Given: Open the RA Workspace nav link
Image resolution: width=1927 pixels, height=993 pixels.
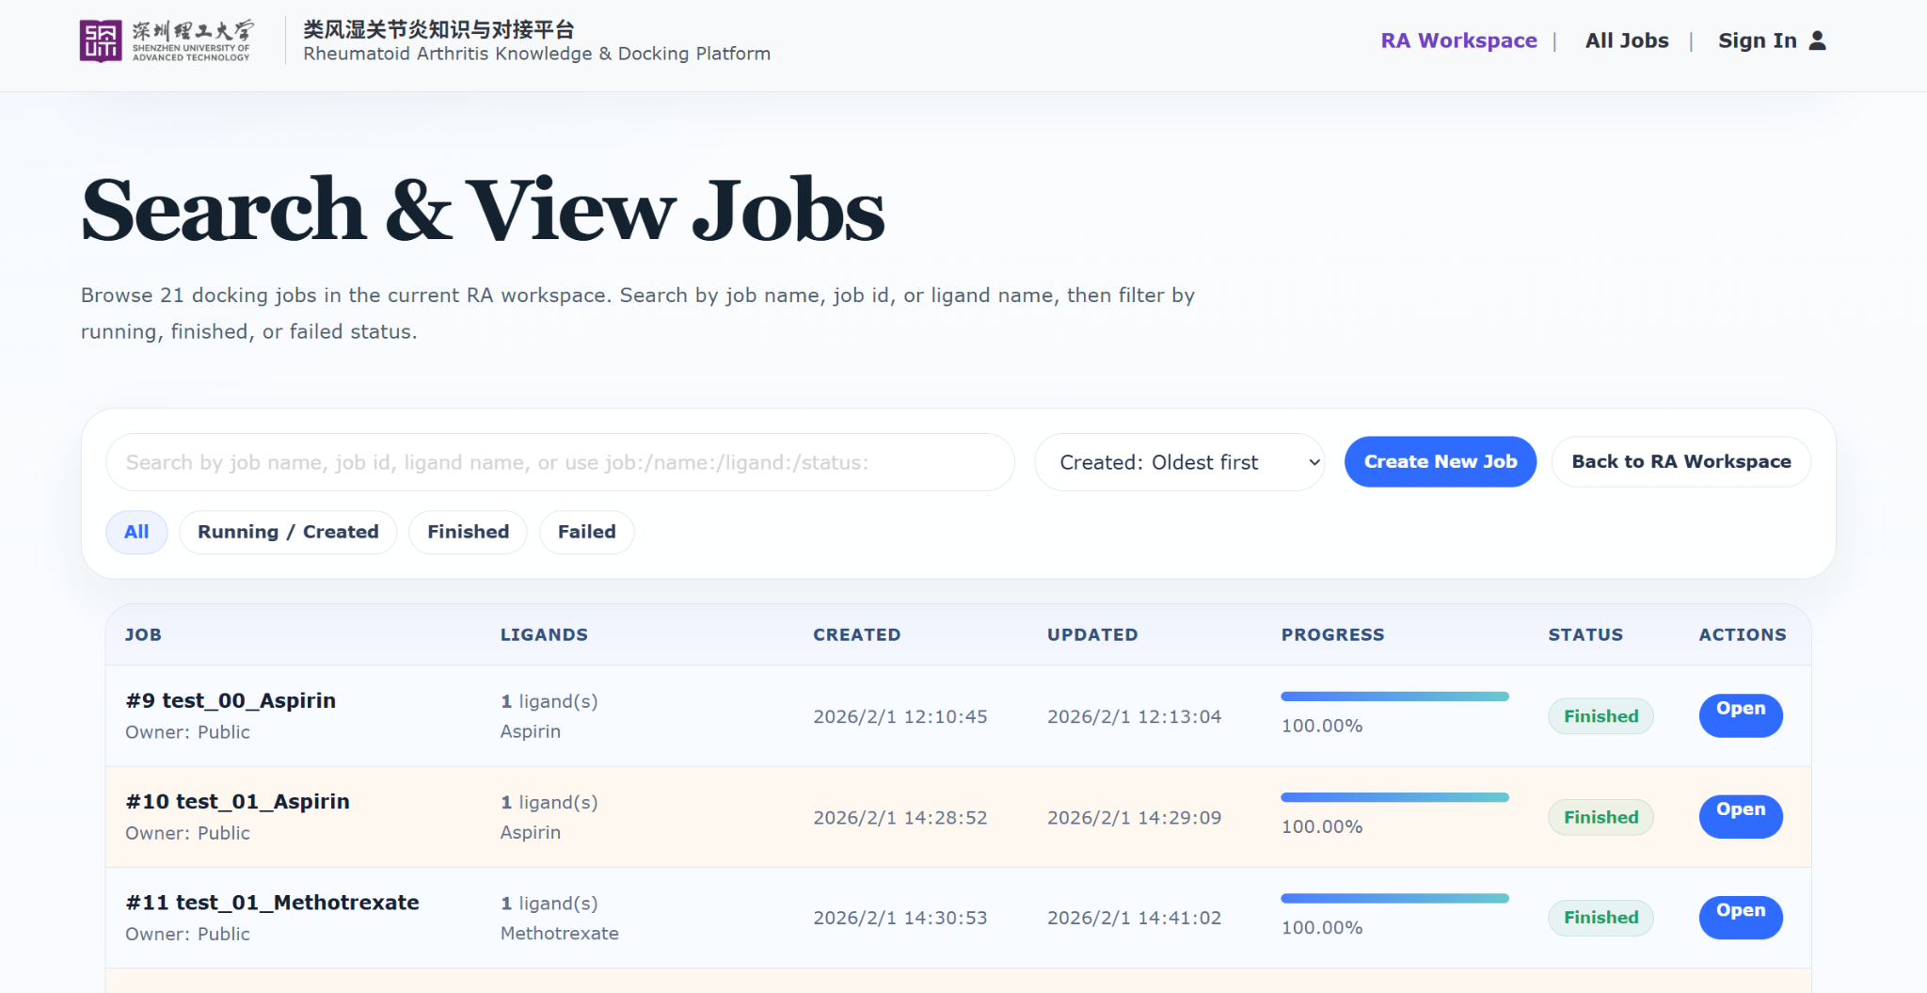Looking at the screenshot, I should 1458,40.
